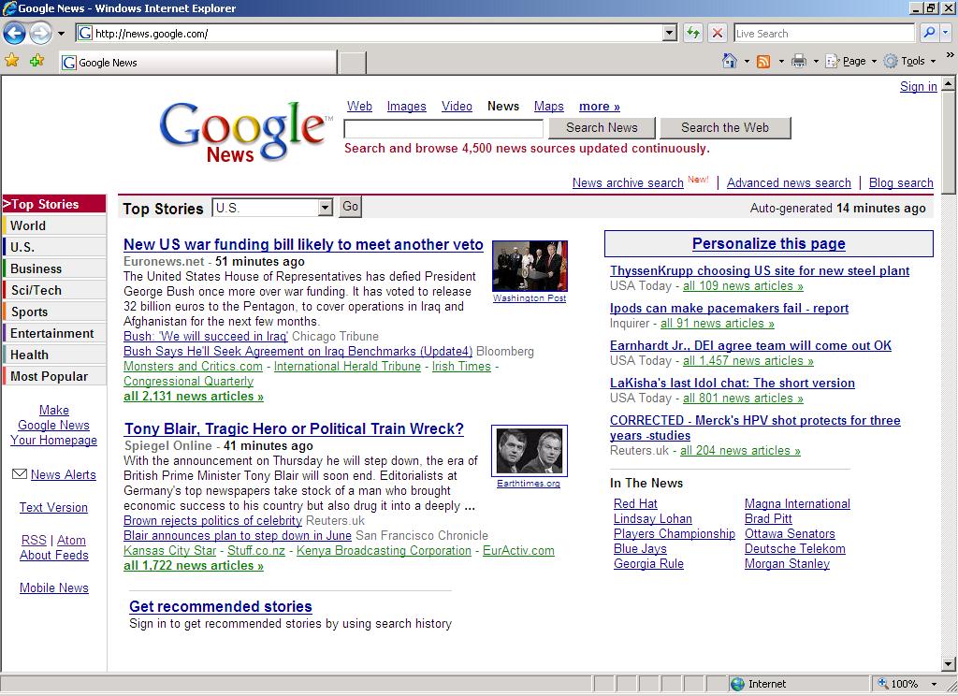958x696 pixels.
Task: Open New US war funding bill headline
Action: 303,244
